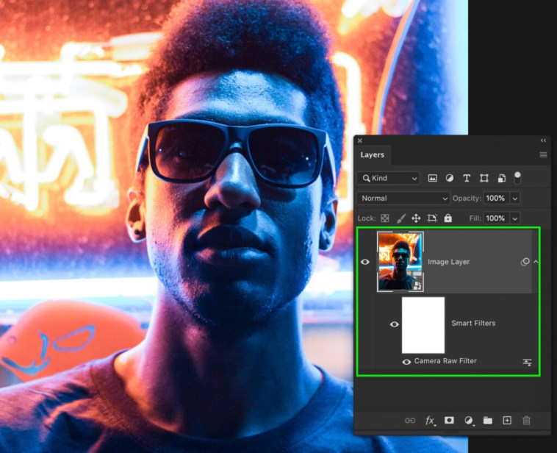Create a new layer with plus icon

pyautogui.click(x=507, y=420)
